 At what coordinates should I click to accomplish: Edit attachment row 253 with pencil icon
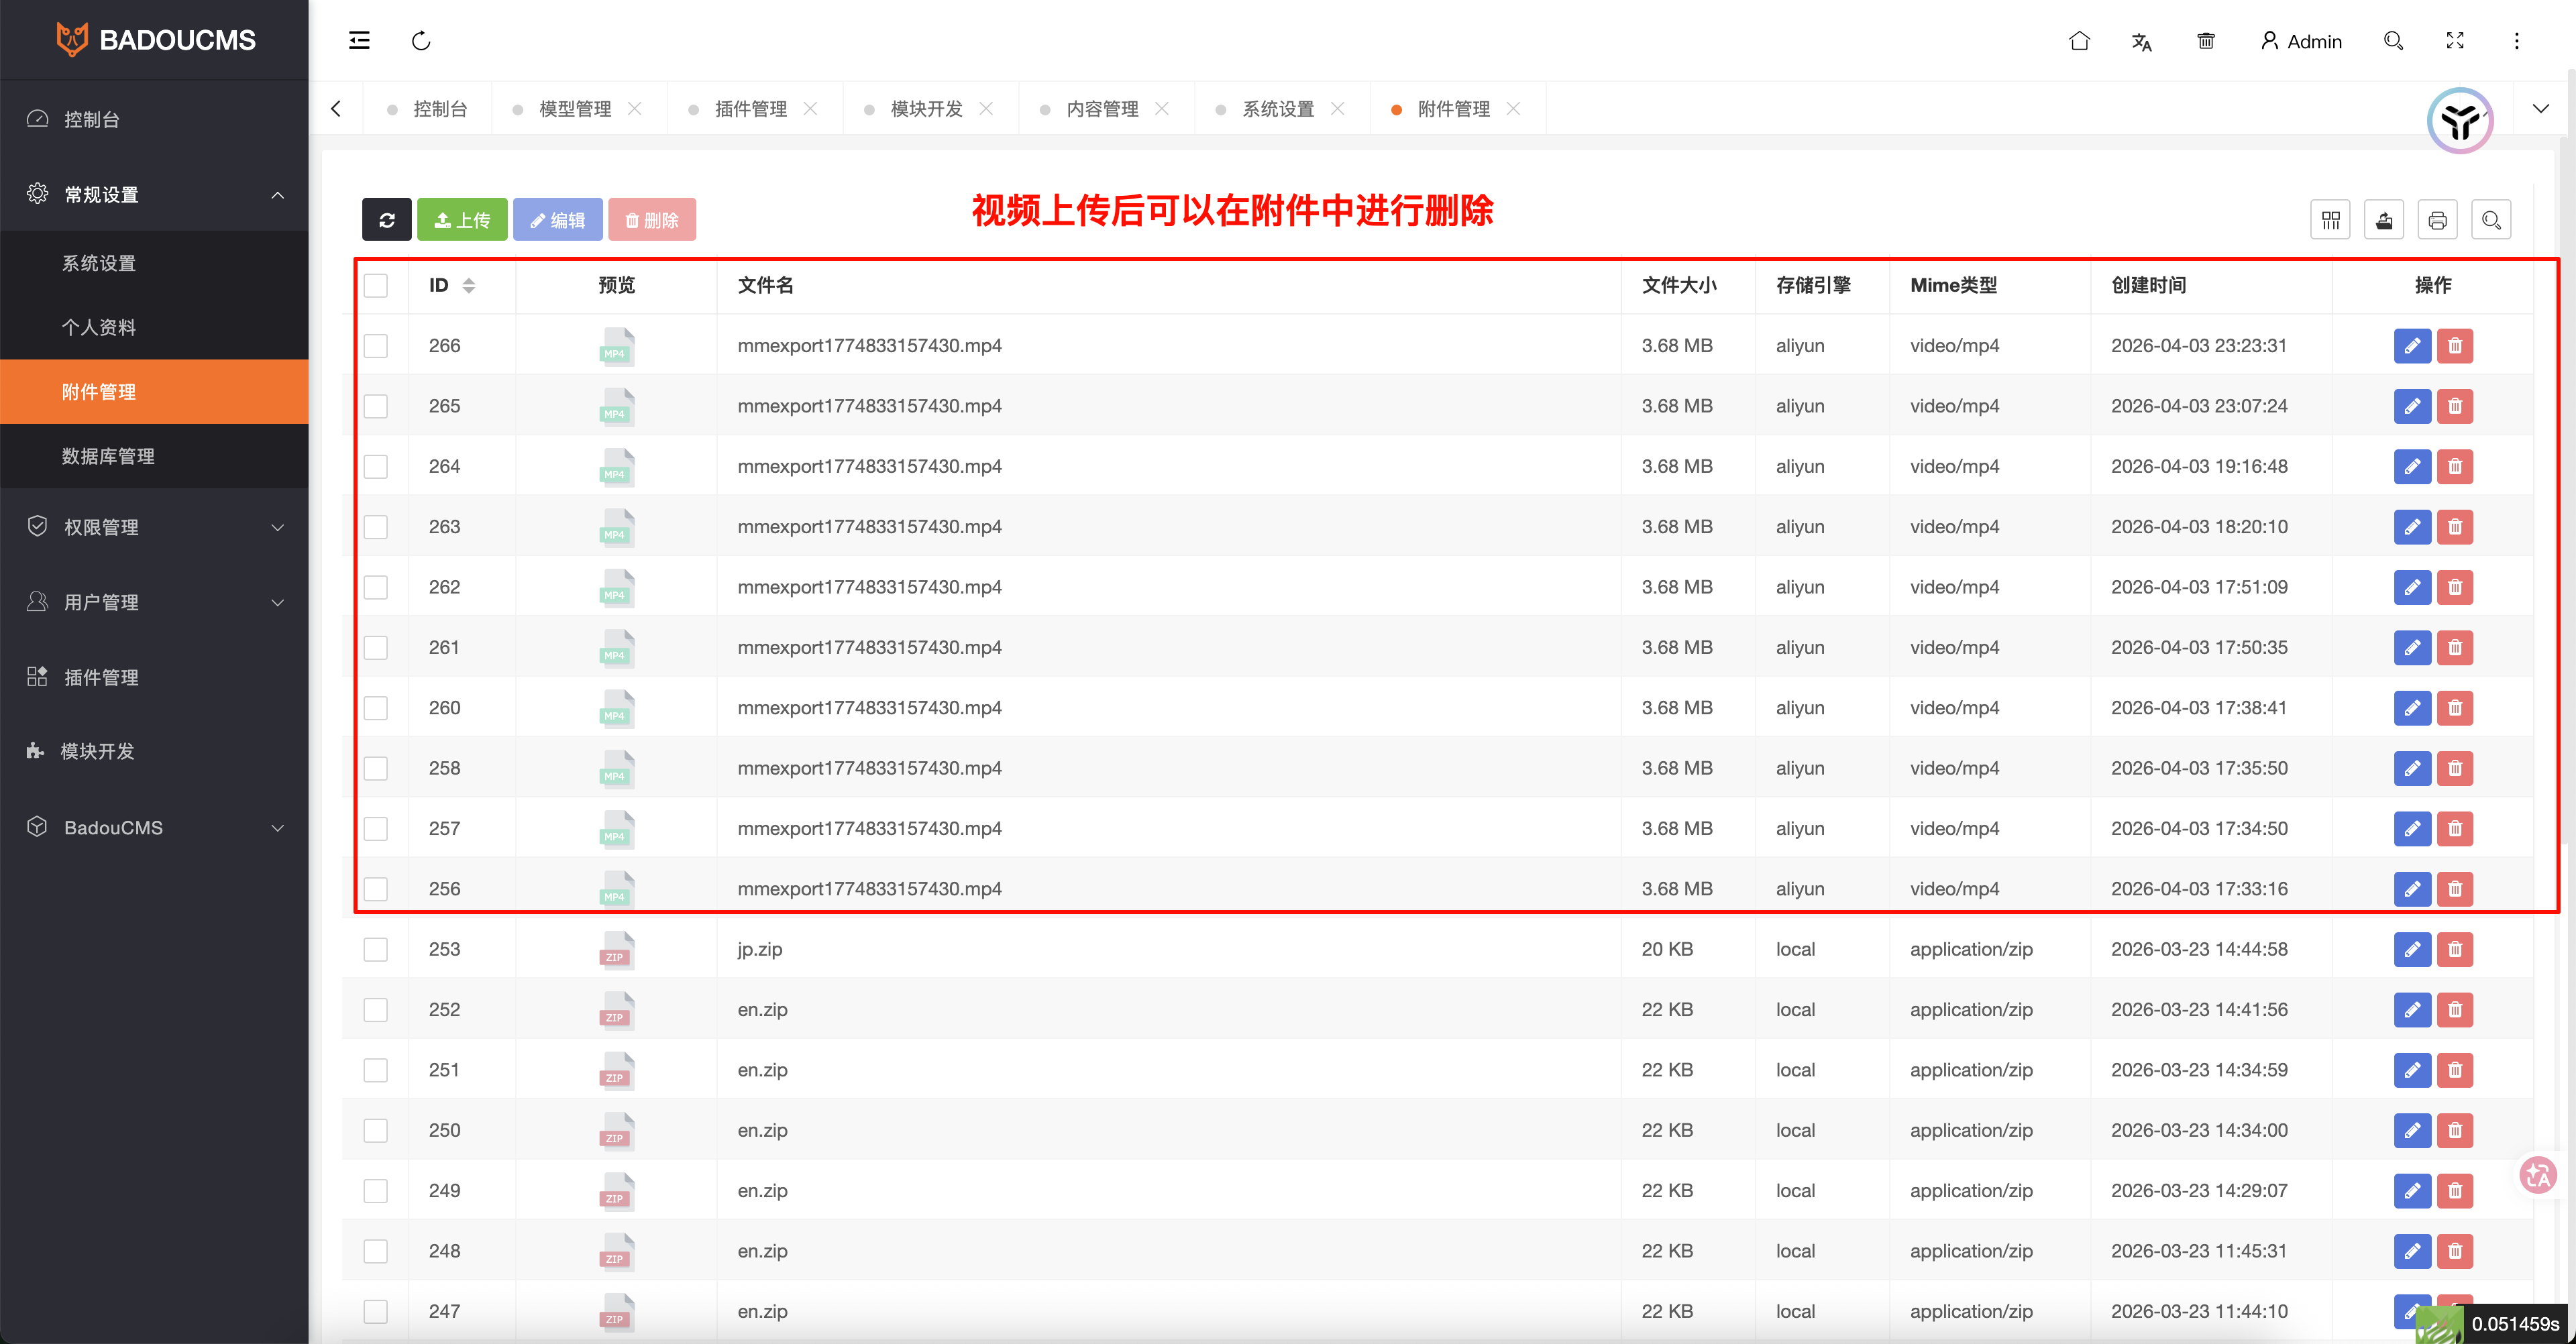2412,949
